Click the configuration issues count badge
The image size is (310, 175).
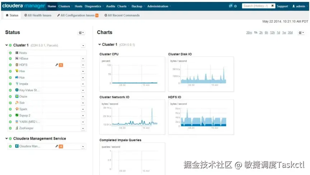[x=97, y=15]
